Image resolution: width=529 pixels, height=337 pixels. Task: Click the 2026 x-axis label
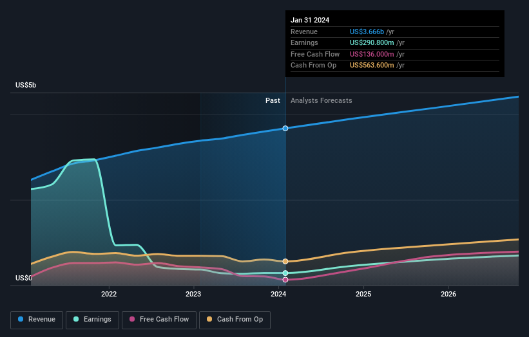click(x=448, y=295)
